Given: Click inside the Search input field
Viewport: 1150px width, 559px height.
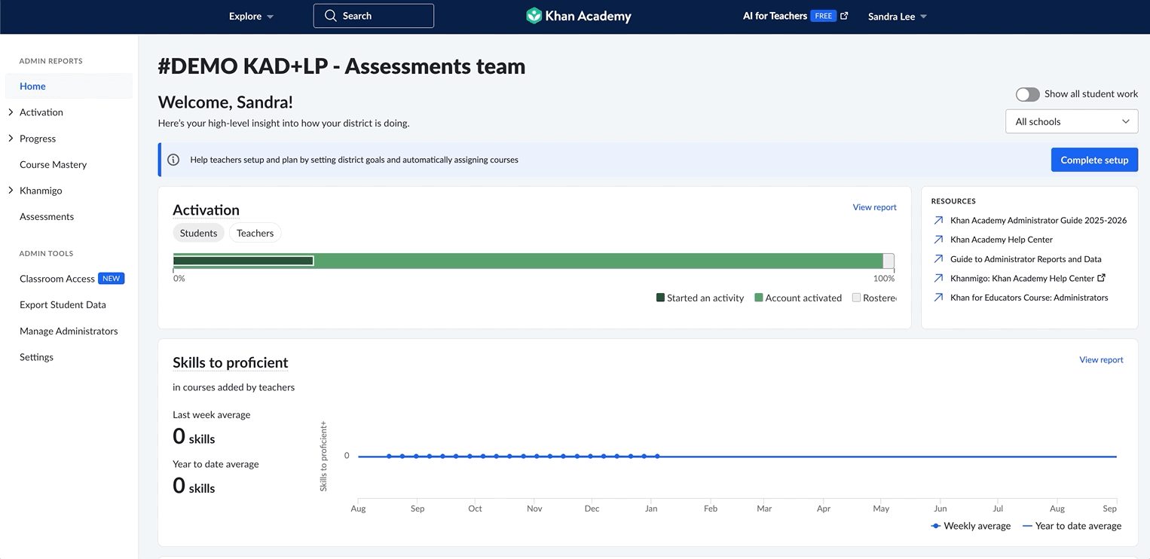Looking at the screenshot, I should coord(374,16).
